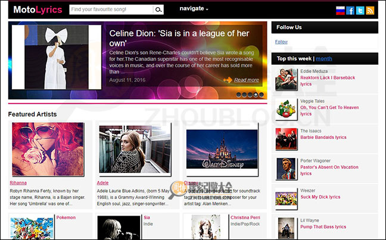
Task: Select fifth slider pagination dot
Action: coord(261,94)
